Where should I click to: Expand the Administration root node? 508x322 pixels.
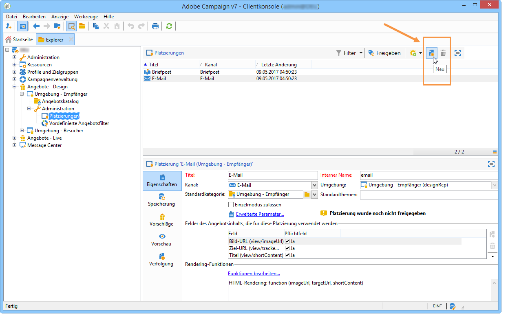15,57
